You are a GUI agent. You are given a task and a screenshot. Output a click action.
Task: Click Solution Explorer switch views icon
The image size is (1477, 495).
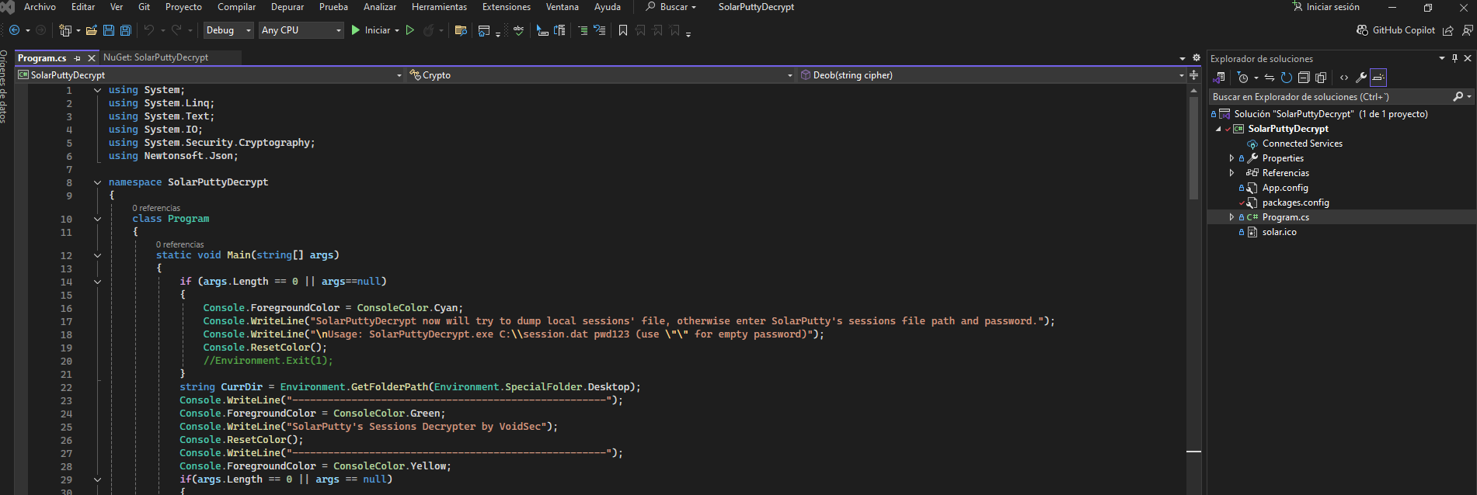1220,78
